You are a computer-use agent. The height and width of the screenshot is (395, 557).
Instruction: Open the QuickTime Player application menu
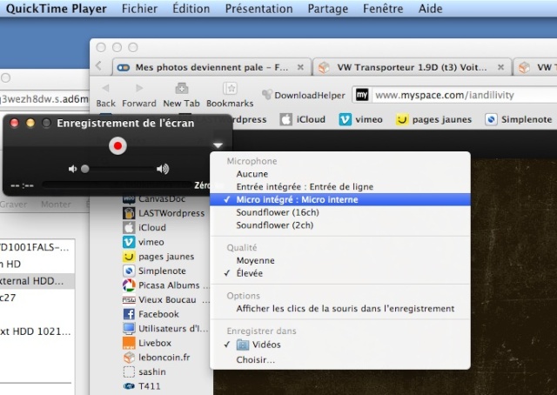click(x=56, y=9)
